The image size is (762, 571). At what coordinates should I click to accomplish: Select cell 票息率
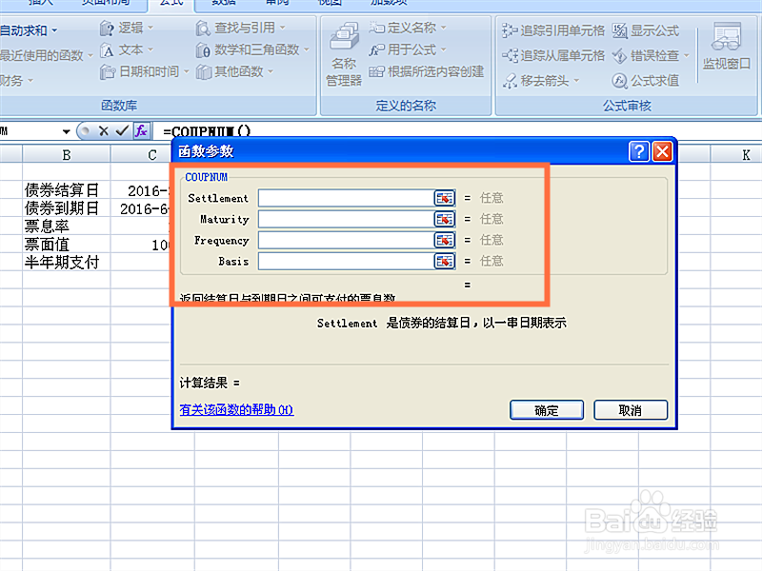67,226
